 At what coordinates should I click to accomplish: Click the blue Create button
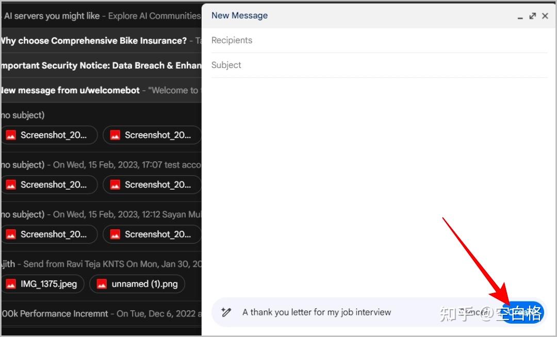[523, 312]
